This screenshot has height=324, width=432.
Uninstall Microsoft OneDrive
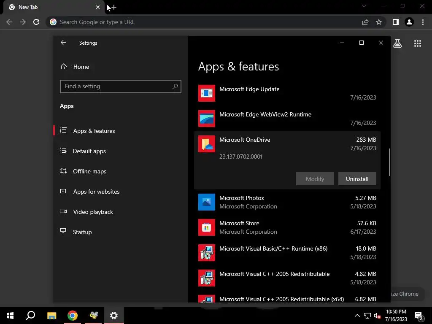point(357,179)
